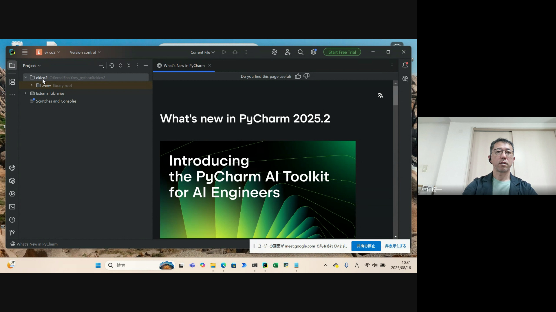This screenshot has width=556, height=312.
Task: Click the Start Free Trial button
Action: click(x=342, y=52)
